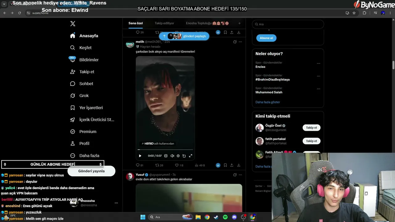Open Discord from taskbar
The image size is (395, 222).
click(234, 217)
